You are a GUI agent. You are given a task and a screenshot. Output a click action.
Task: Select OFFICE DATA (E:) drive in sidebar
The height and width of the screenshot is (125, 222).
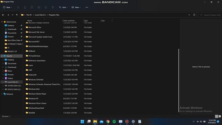point(14,90)
